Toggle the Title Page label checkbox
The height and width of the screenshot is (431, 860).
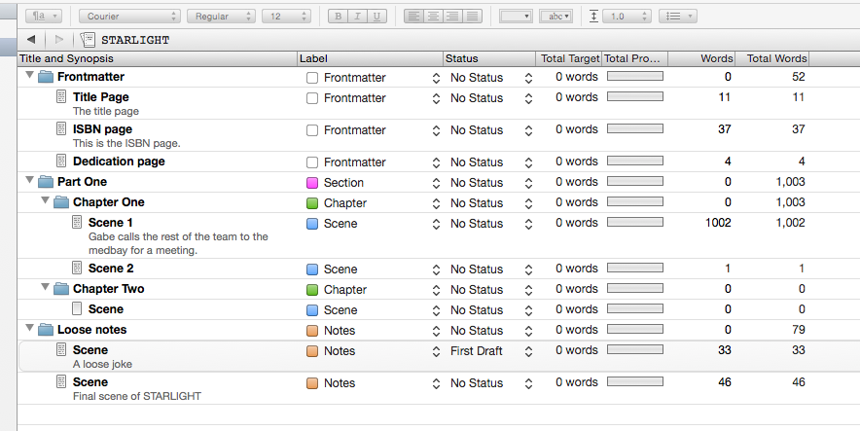pos(312,98)
